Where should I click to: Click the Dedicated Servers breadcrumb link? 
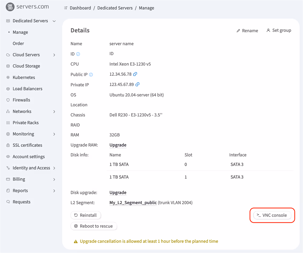(x=115, y=8)
